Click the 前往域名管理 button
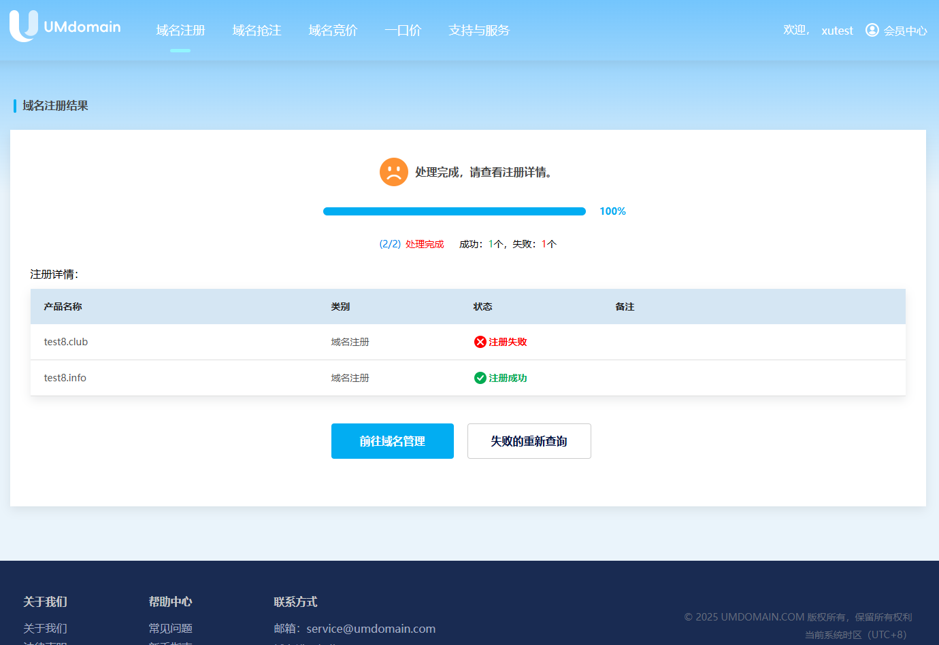 392,441
